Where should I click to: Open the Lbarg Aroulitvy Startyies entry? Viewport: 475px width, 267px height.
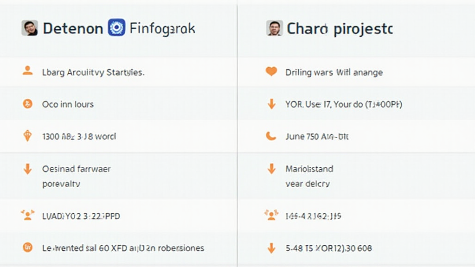pyautogui.click(x=93, y=72)
